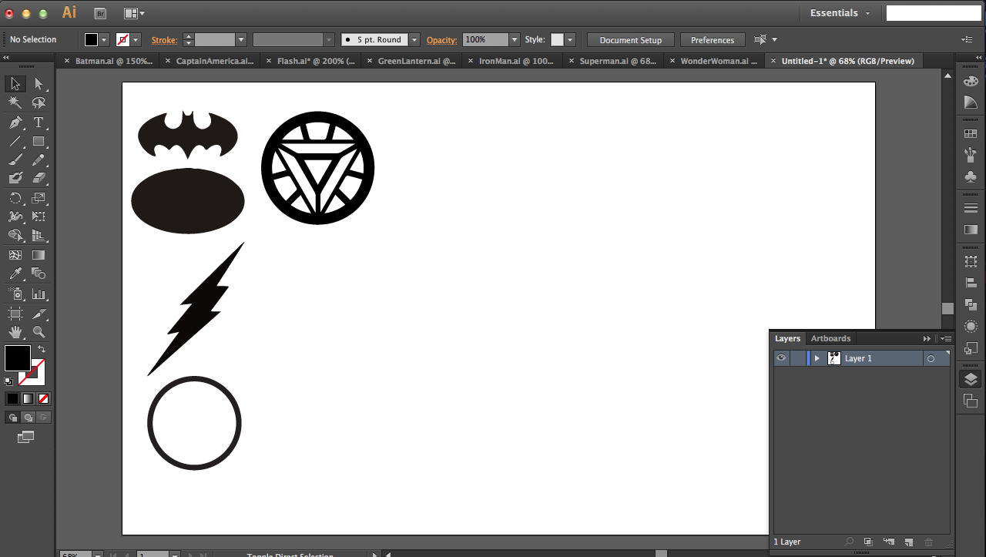This screenshot has width=986, height=557.
Task: Enable Draw Normal mode
Action: click(12, 418)
